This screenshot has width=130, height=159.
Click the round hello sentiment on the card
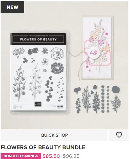[94, 53]
